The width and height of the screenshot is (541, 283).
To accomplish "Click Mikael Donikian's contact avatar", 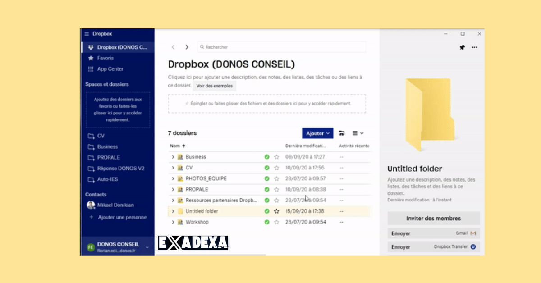I will [x=91, y=205].
